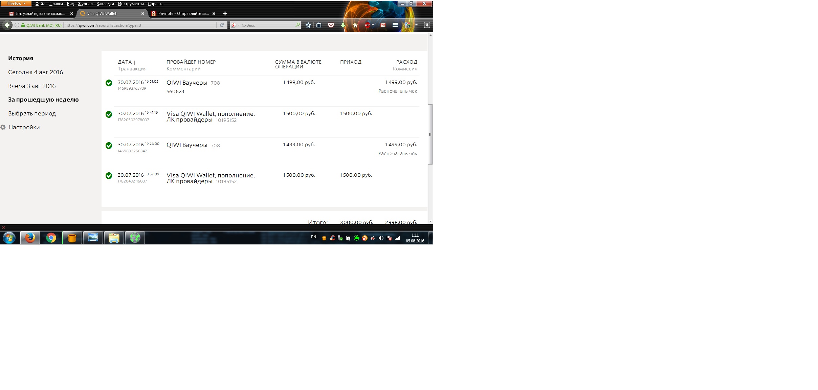The image size is (818, 390).
Task: Close the Visa QIWI Wallet tab
Action: (143, 14)
